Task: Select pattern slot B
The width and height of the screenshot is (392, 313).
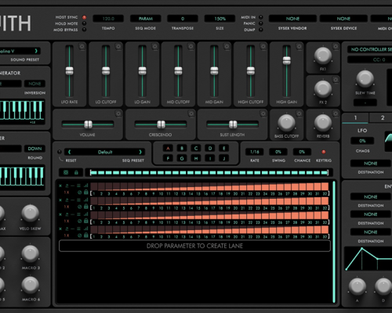Action: pos(182,149)
